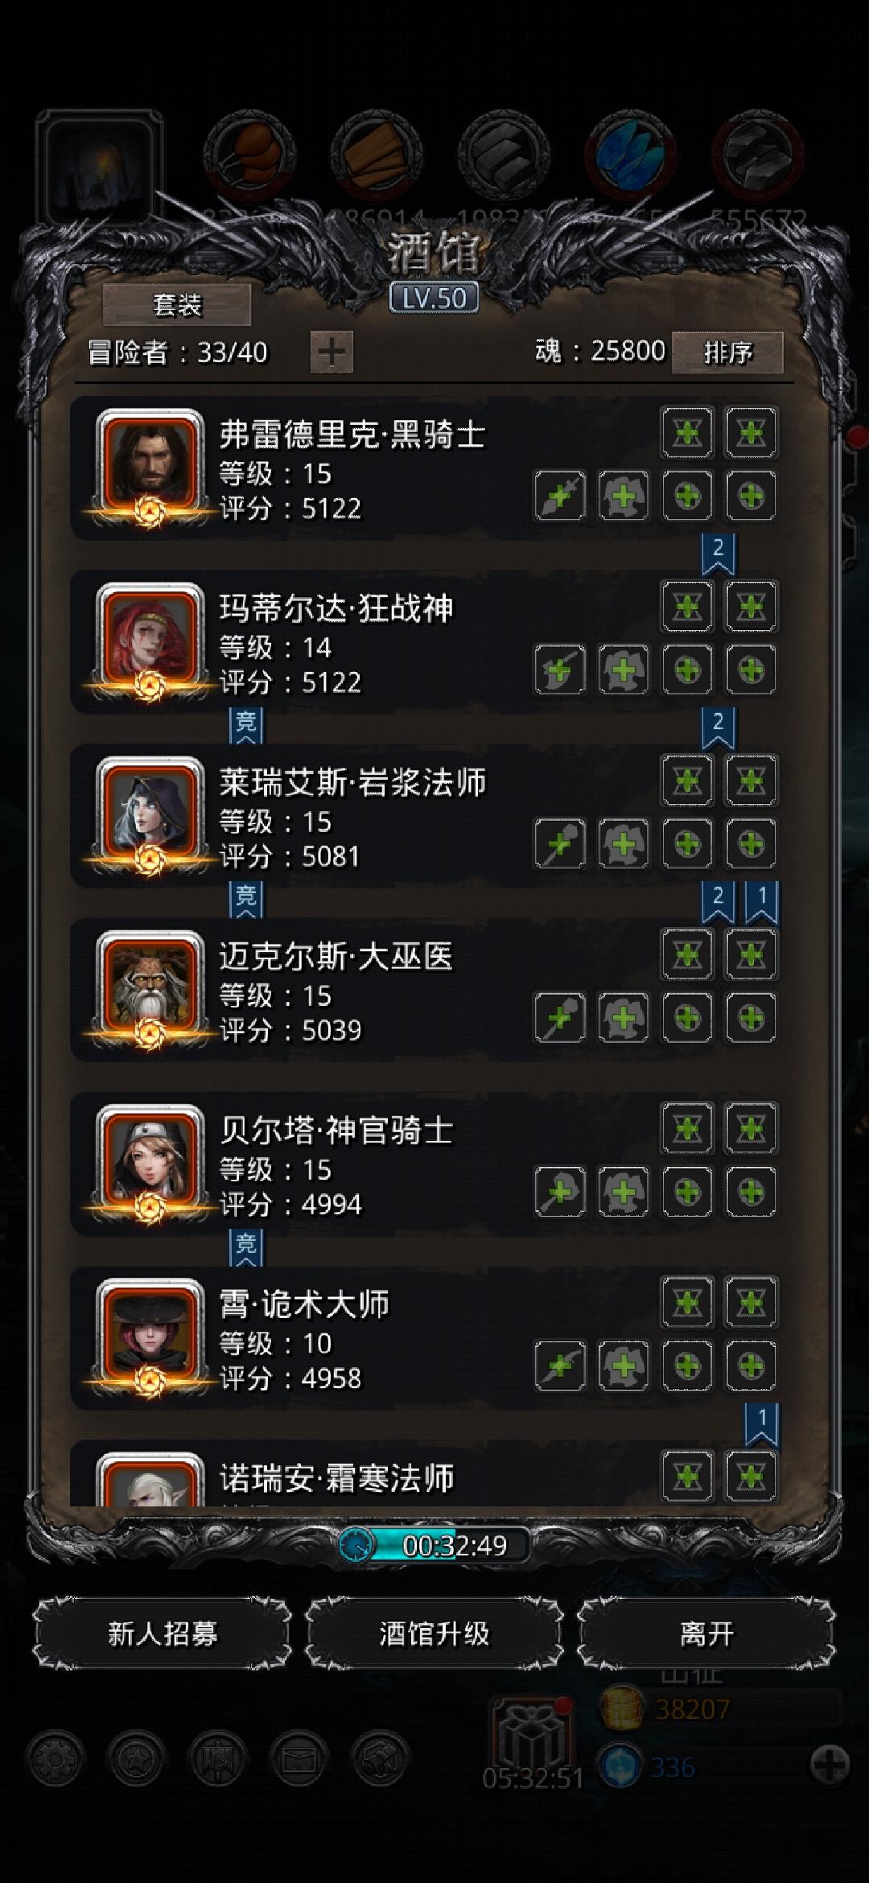869x1883 pixels.
Task: Tap the weapon slot for 霄·诡术大师
Action: (560, 1366)
